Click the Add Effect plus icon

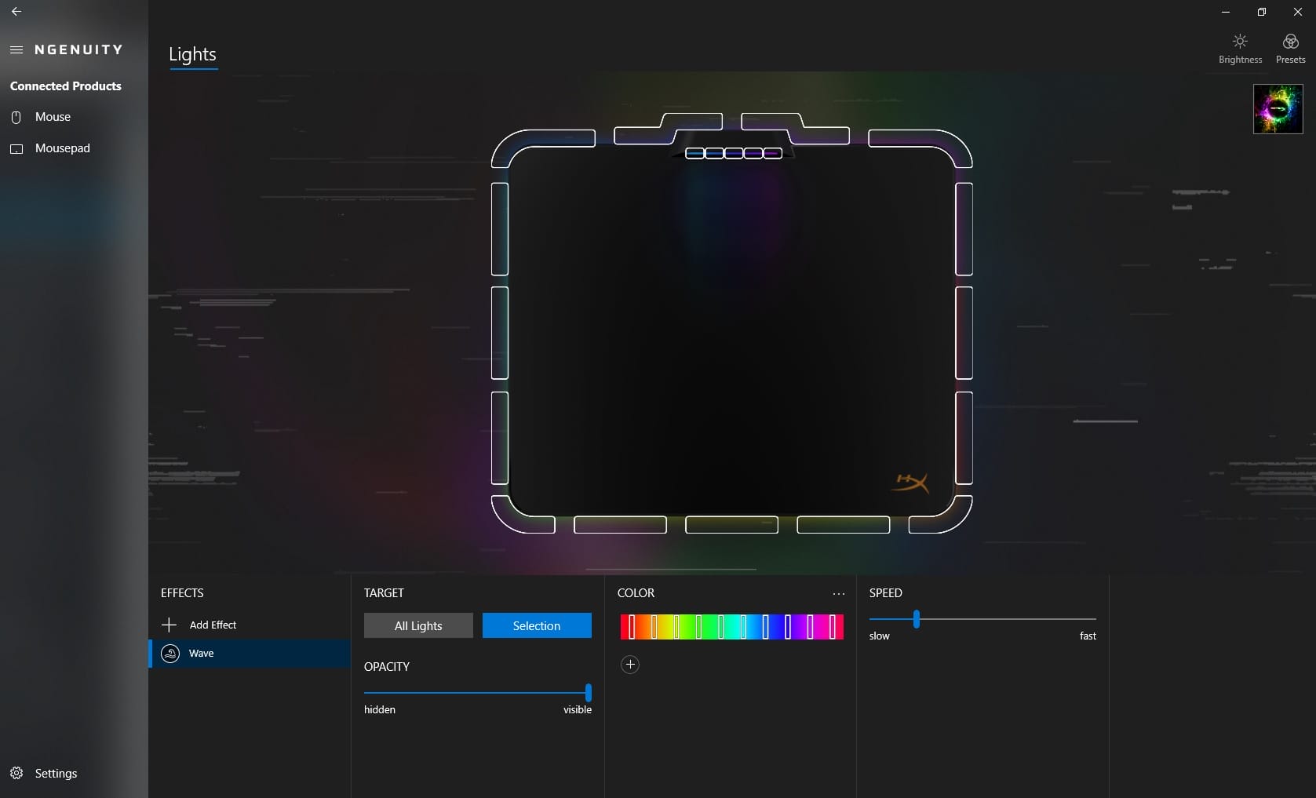(169, 625)
